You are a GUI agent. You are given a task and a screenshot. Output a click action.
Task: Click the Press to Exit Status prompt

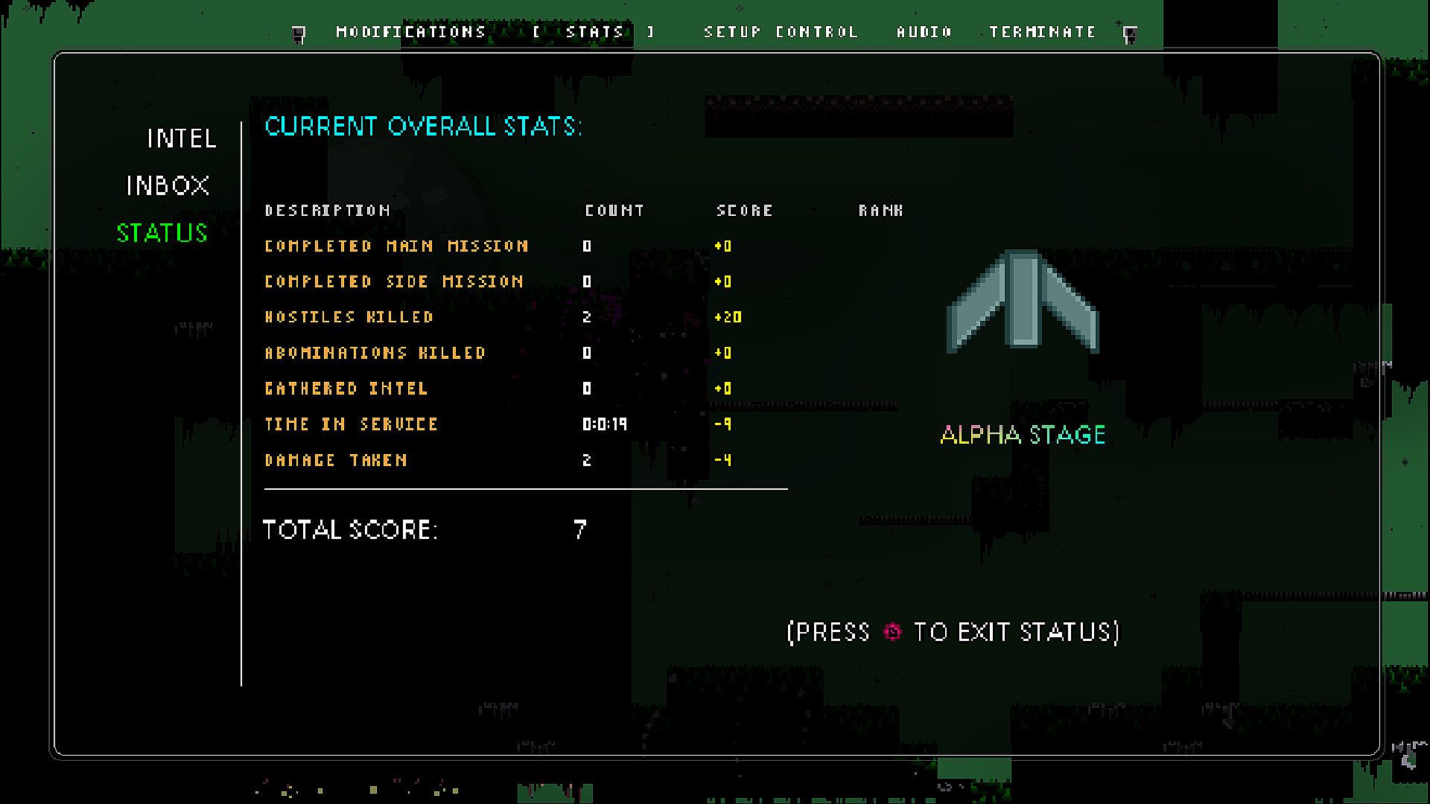point(953,632)
